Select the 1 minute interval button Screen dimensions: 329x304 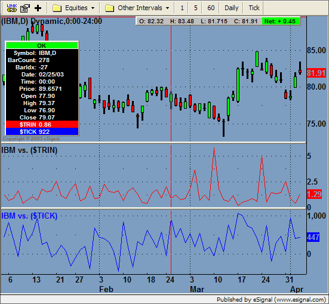[x=182, y=8]
